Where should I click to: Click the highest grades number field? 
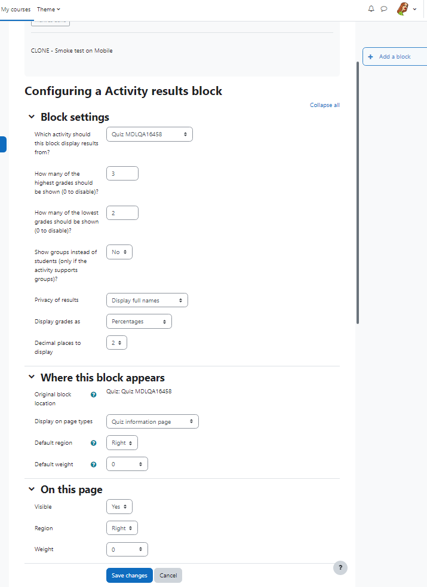coord(122,174)
